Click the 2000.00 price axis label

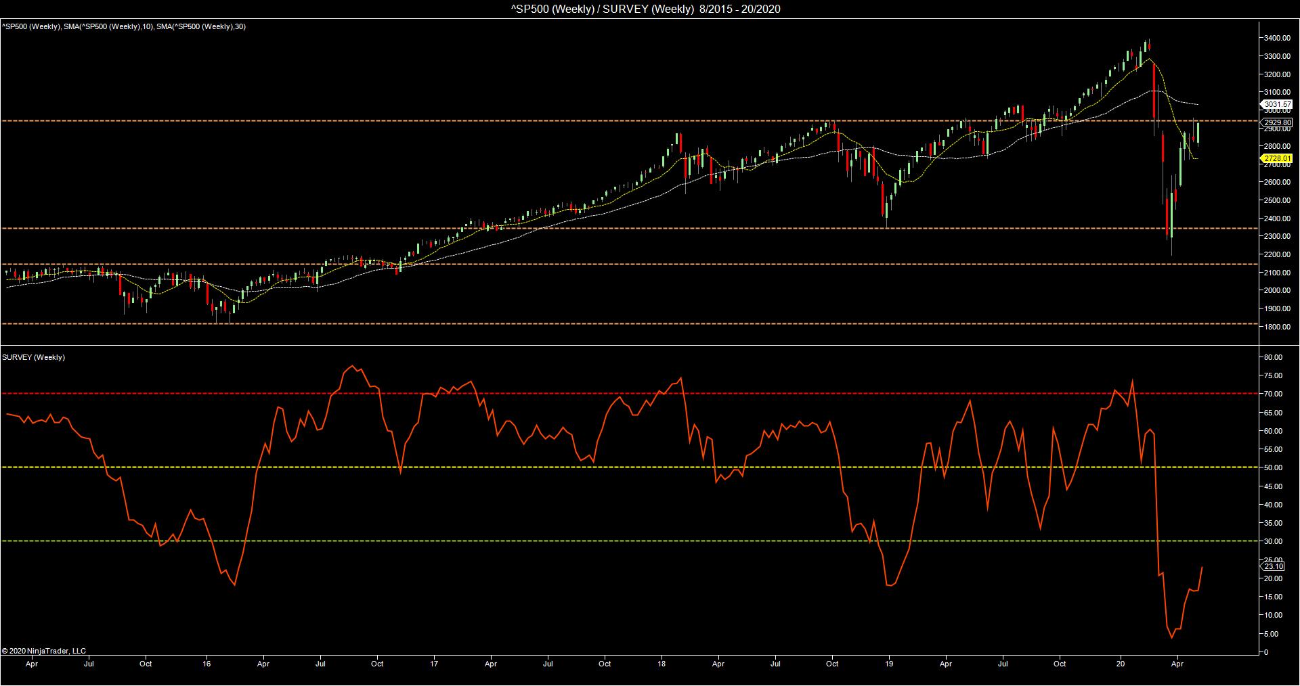click(x=1276, y=291)
